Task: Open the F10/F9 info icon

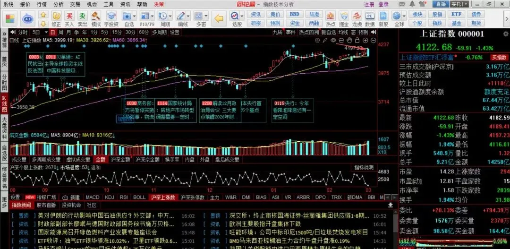Action: pos(145,16)
